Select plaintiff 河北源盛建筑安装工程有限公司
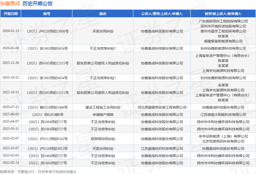 pos(162,107)
